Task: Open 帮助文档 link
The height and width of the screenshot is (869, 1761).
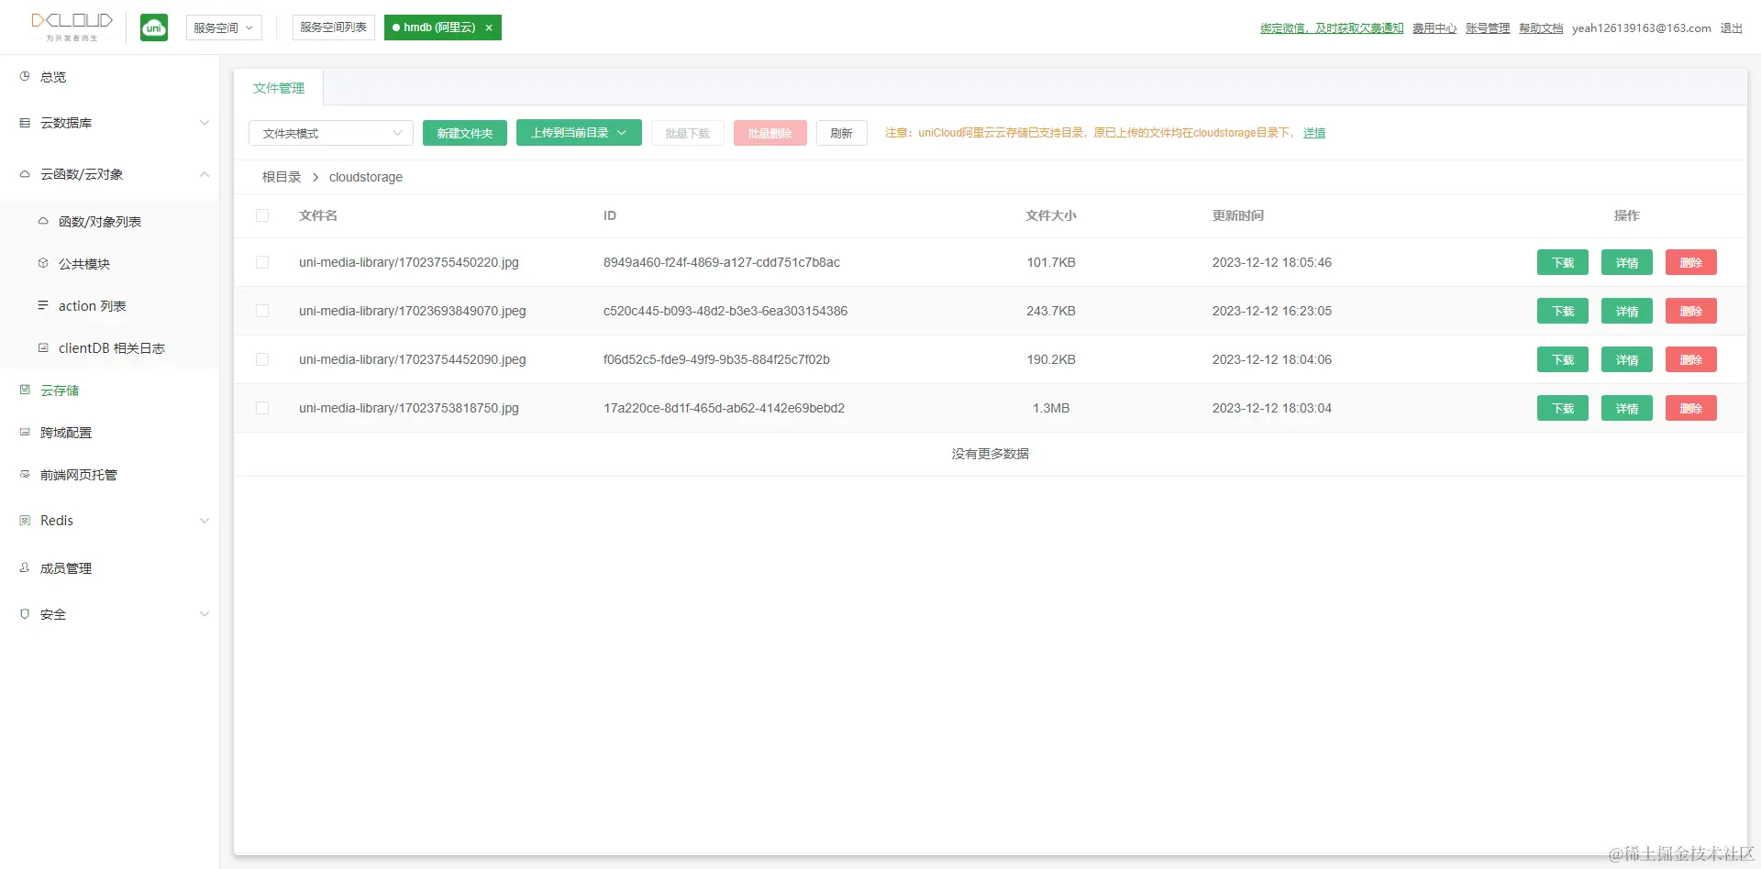Action: click(1541, 28)
